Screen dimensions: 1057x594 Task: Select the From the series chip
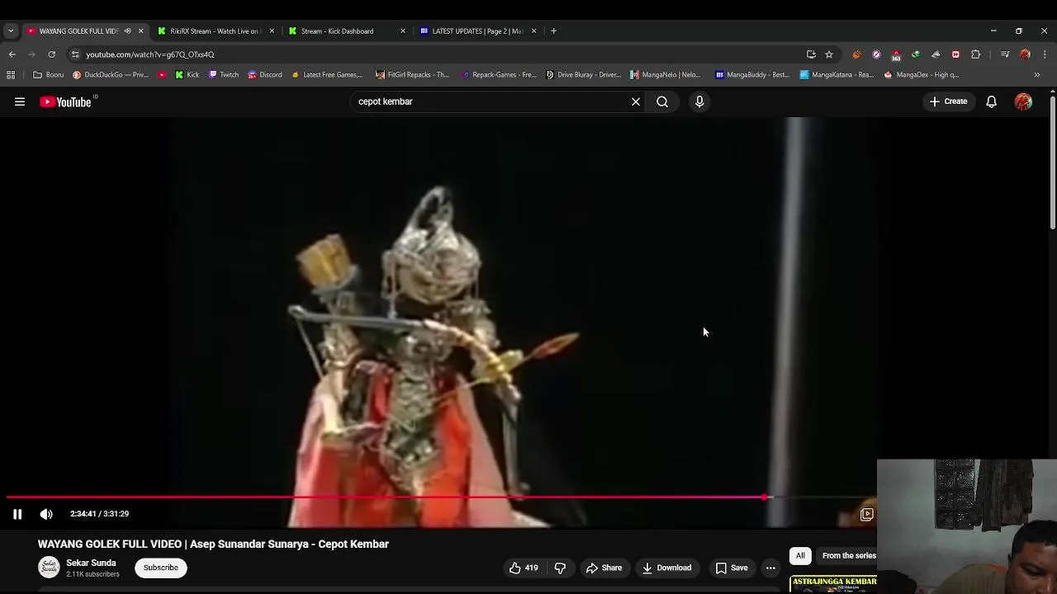848,555
